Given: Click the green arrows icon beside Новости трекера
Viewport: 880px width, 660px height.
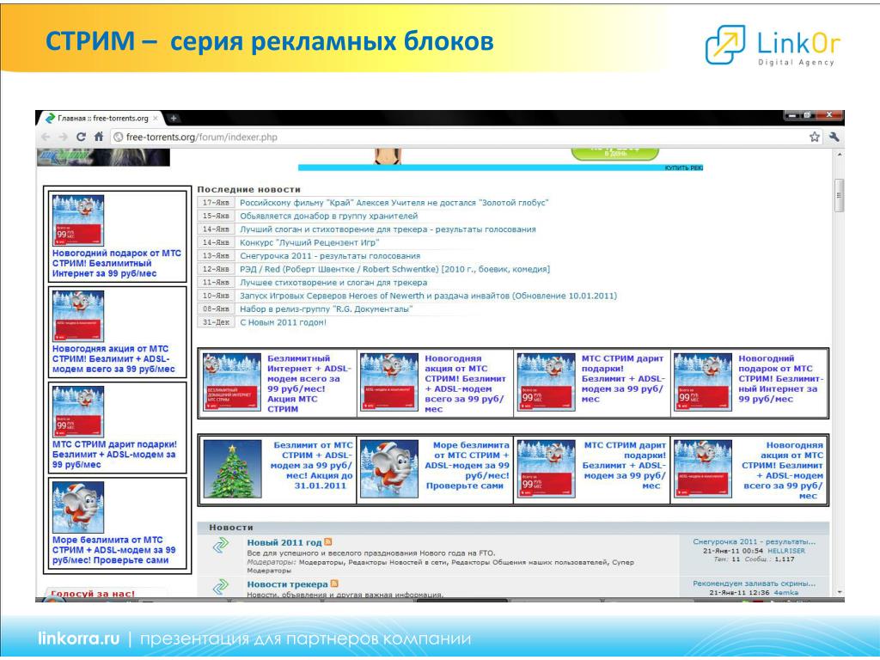Looking at the screenshot, I should coord(221,586).
